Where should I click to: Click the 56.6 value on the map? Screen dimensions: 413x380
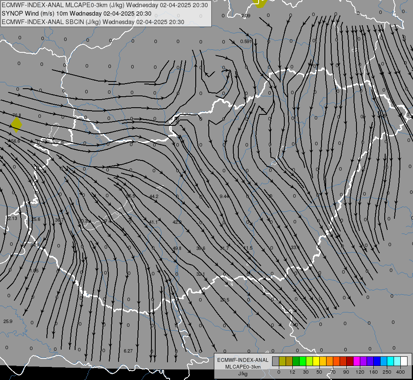[16, 141]
